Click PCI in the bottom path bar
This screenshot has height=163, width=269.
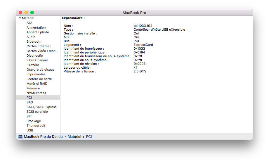pos(89,137)
